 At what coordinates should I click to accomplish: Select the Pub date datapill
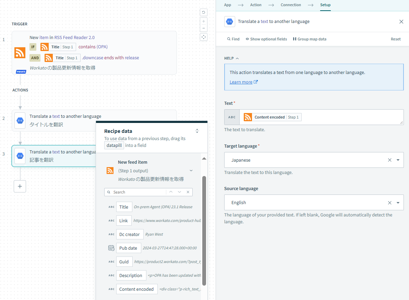pos(128,248)
